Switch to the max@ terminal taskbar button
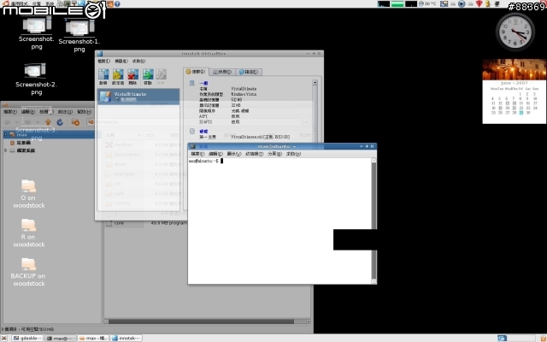The height and width of the screenshot is (342, 547). click(x=61, y=339)
